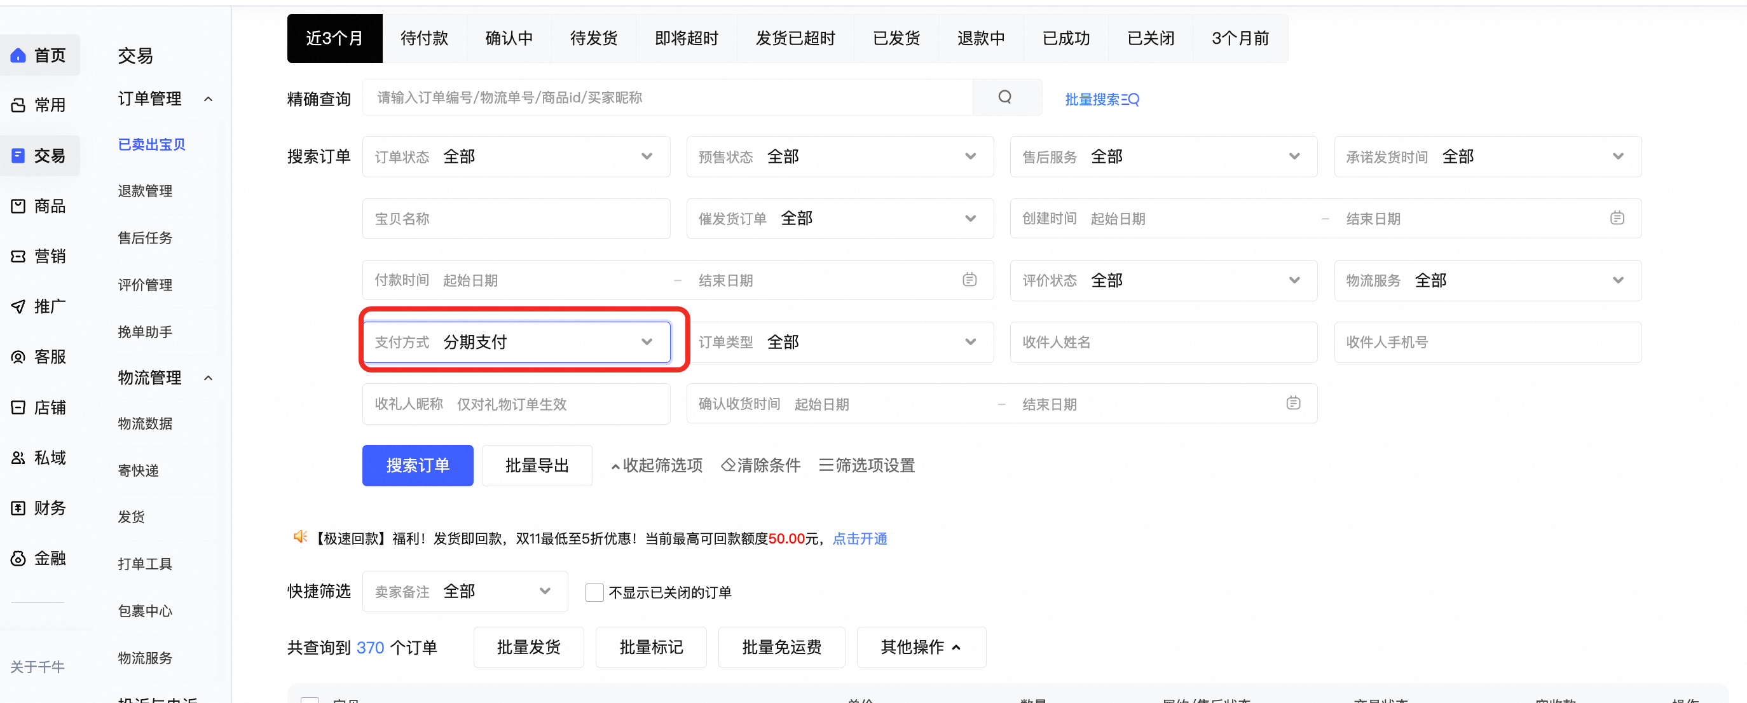1747x703 pixels.
Task: Click the 推广 paper-plane icon
Action: (18, 306)
